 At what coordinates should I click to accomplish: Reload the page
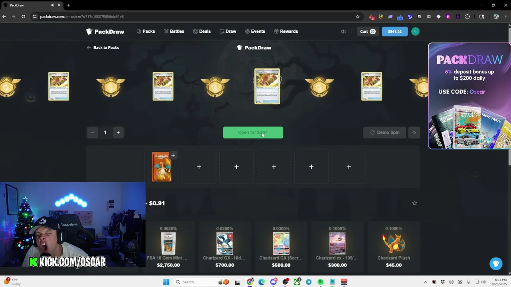23,16
